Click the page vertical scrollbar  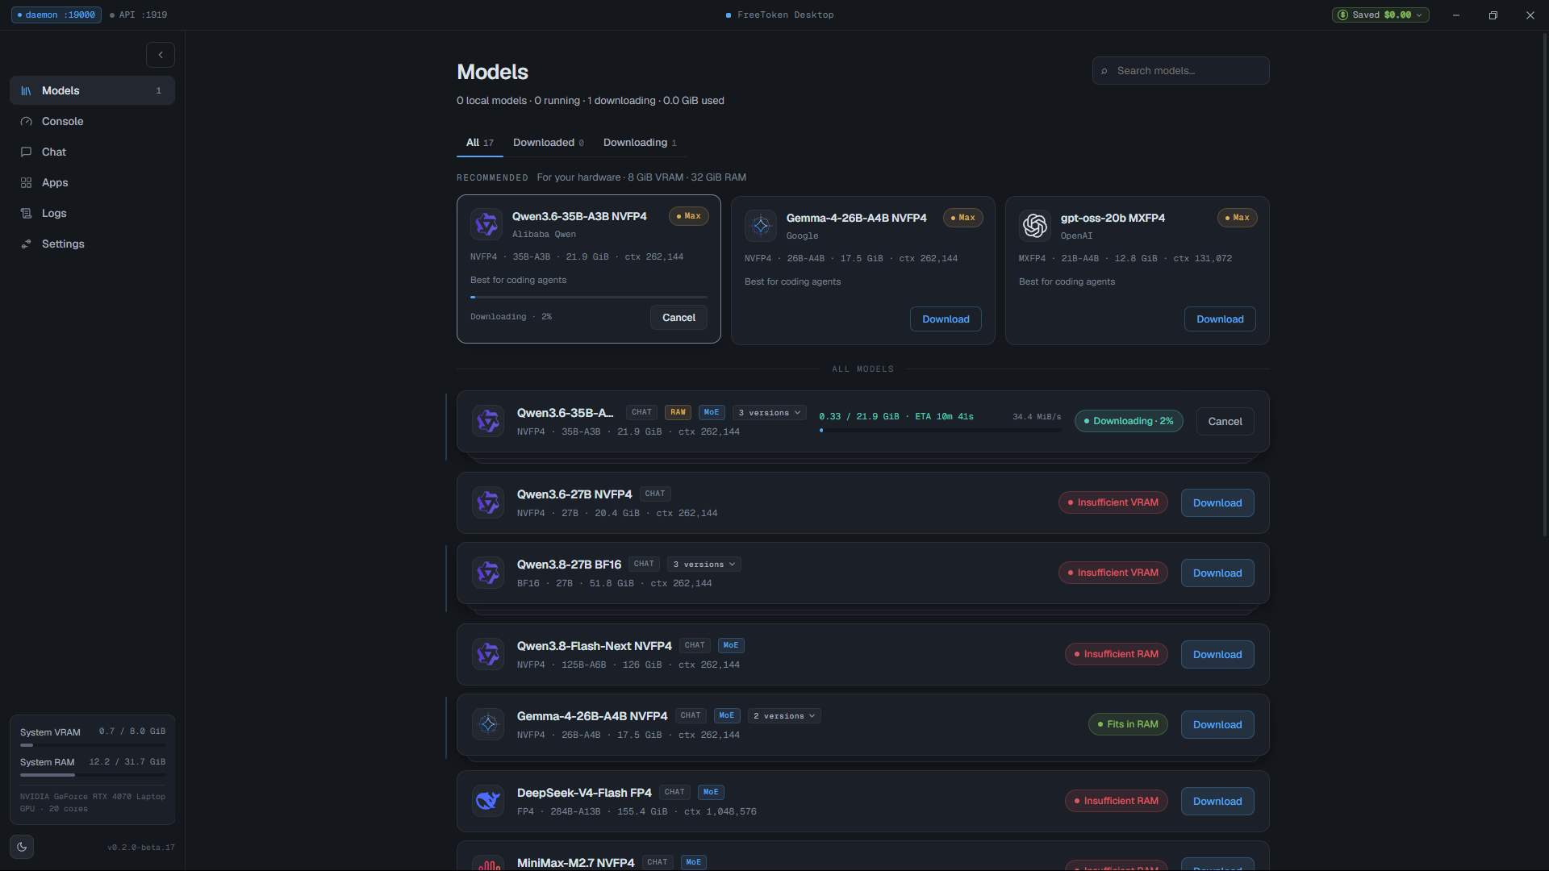tap(1545, 285)
